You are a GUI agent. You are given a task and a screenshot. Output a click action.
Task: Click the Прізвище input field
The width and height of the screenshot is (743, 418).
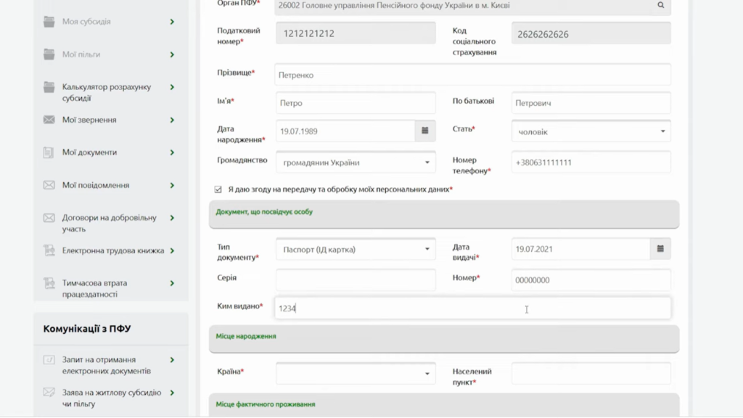472,75
